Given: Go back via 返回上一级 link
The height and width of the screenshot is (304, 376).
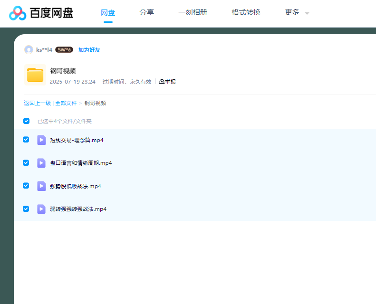Looking at the screenshot, I should pyautogui.click(x=37, y=103).
